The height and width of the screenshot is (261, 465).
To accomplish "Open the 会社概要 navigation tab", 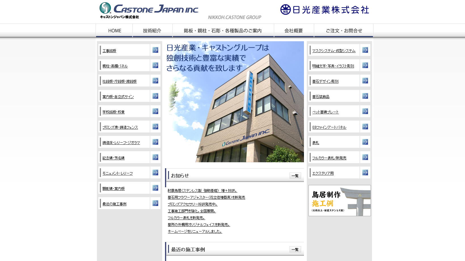I will [294, 31].
